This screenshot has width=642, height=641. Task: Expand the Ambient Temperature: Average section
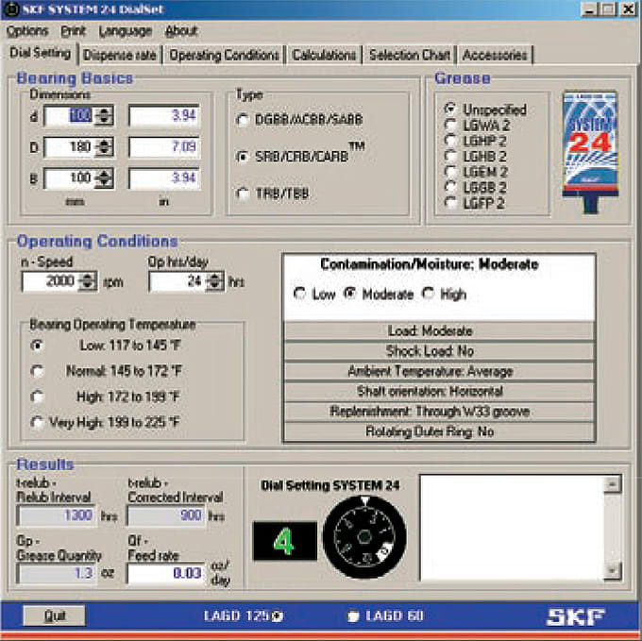(x=439, y=371)
